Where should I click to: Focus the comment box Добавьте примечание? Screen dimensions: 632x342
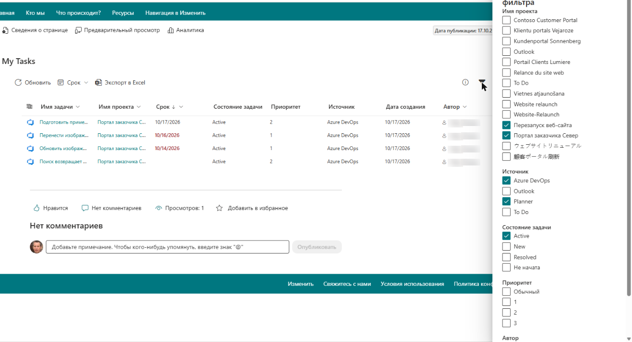tap(168, 247)
